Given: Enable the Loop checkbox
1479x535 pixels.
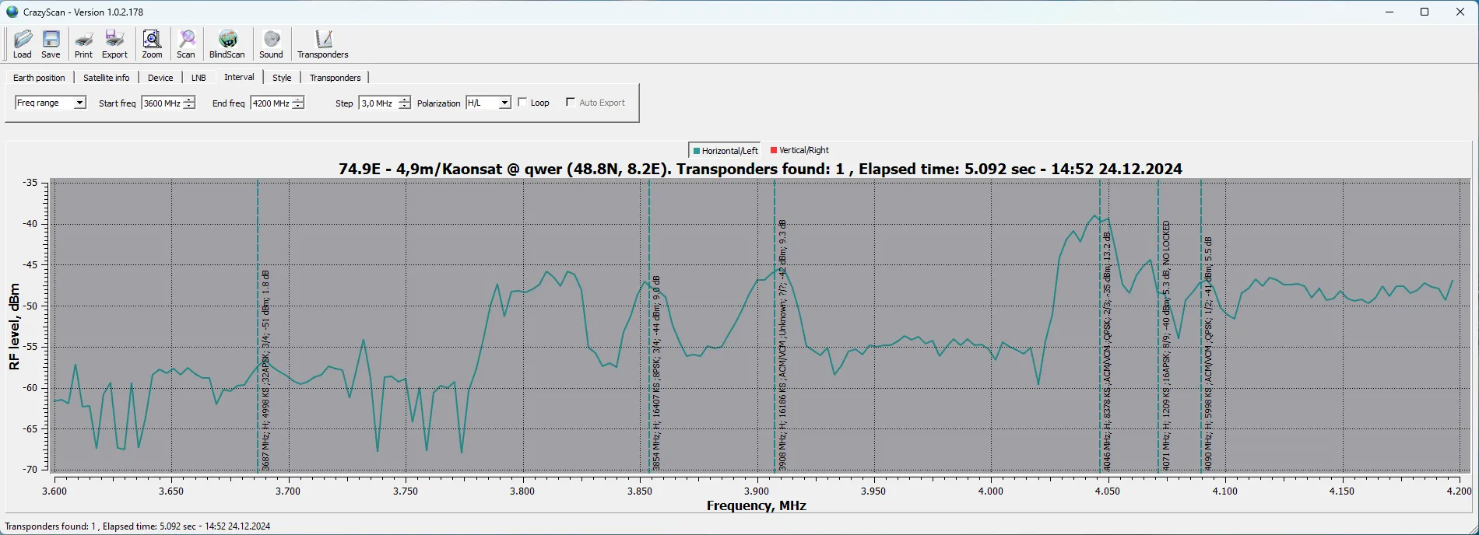Looking at the screenshot, I should tap(523, 102).
